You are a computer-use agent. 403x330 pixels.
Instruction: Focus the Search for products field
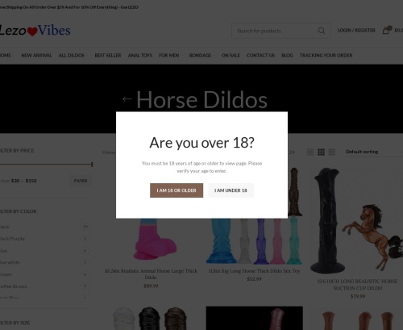[276, 31]
